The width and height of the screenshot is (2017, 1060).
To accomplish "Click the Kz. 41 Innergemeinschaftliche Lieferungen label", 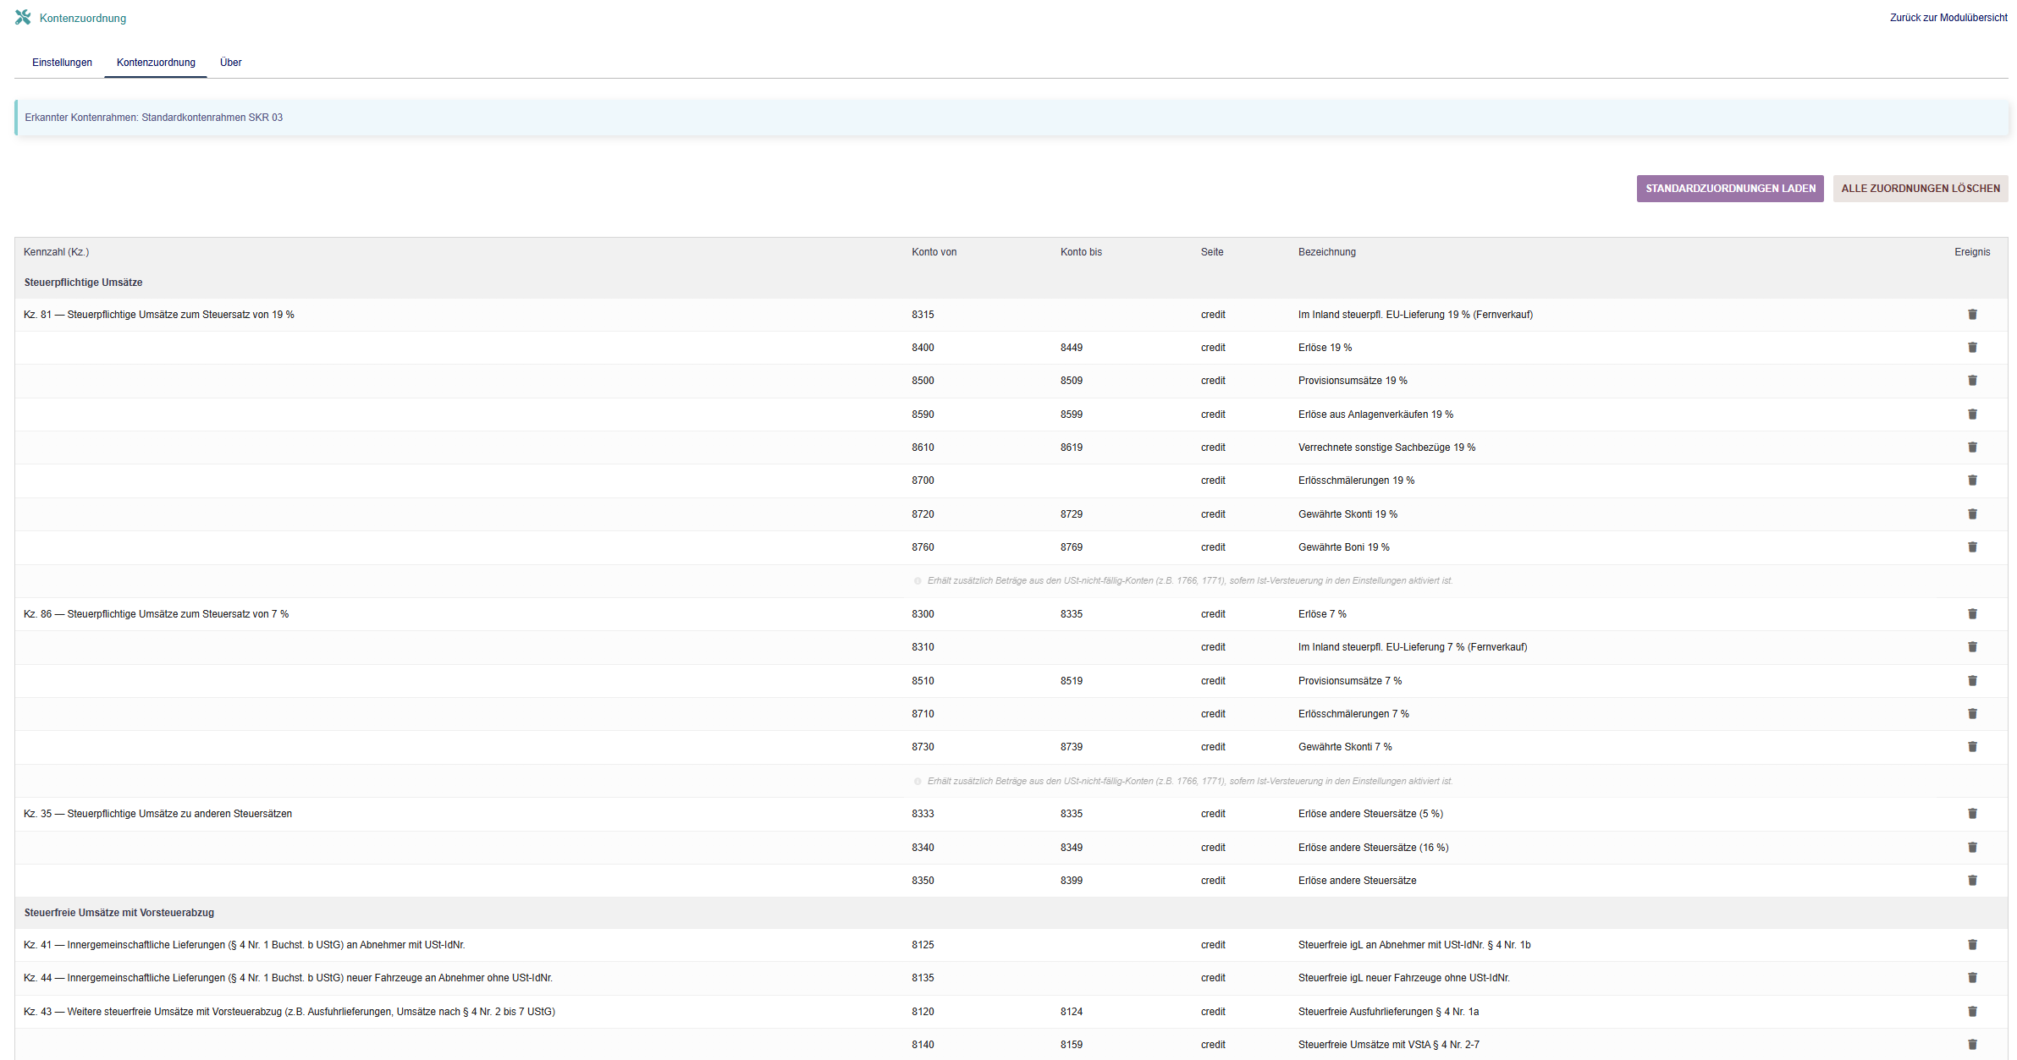I will [245, 945].
